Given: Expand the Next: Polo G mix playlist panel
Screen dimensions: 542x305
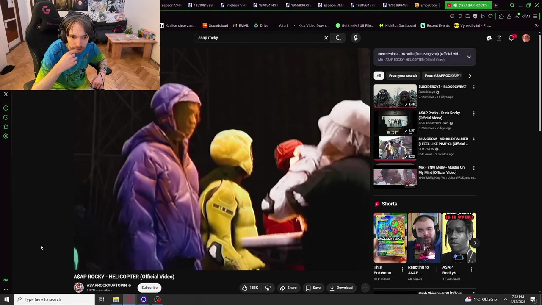Looking at the screenshot, I should coord(469,57).
